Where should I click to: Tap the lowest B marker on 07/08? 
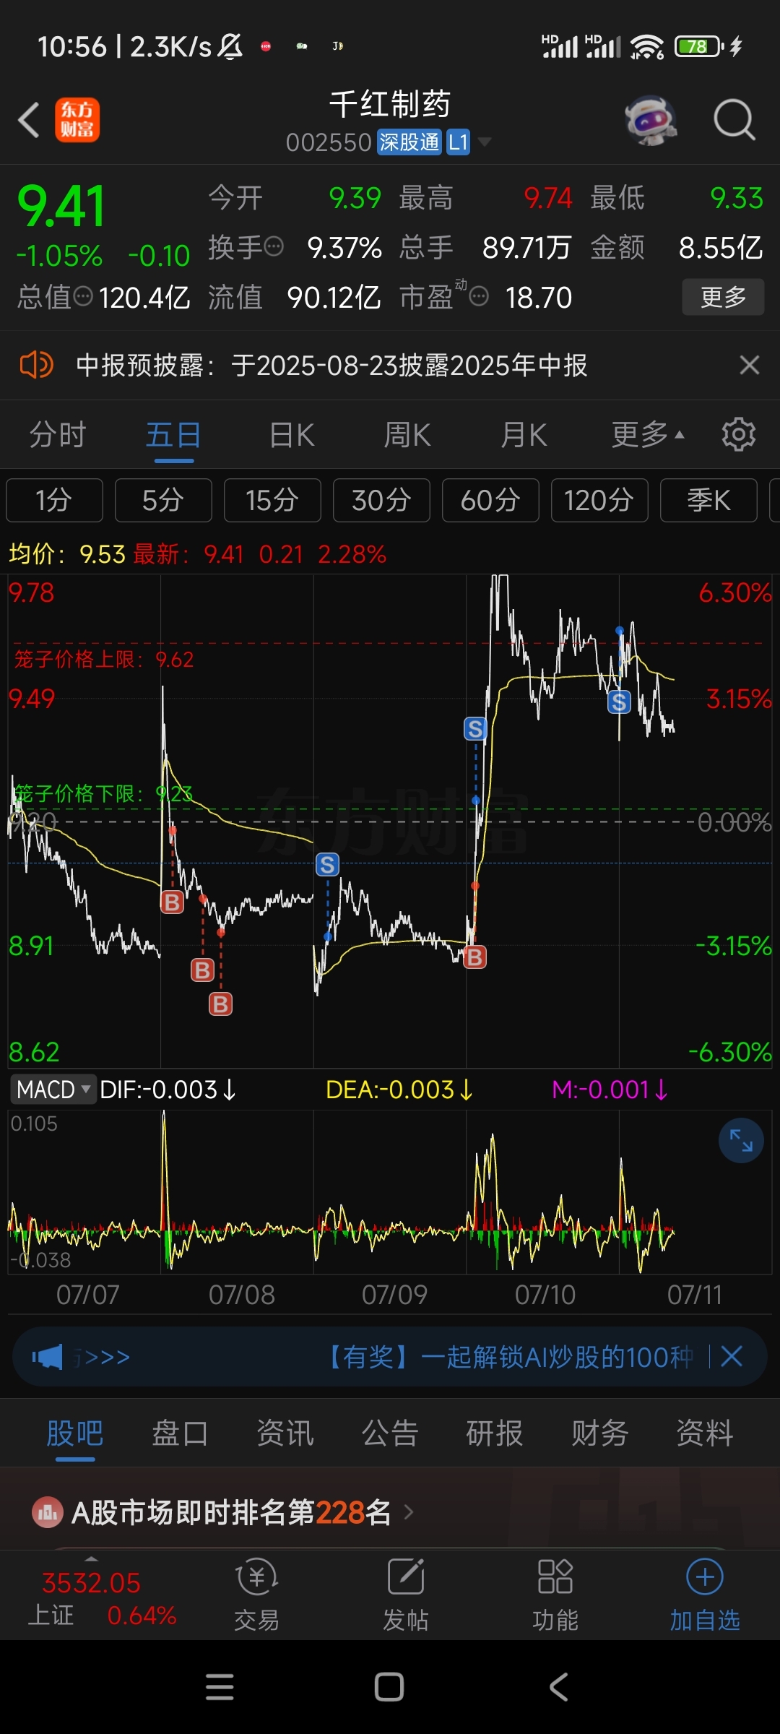click(220, 1004)
